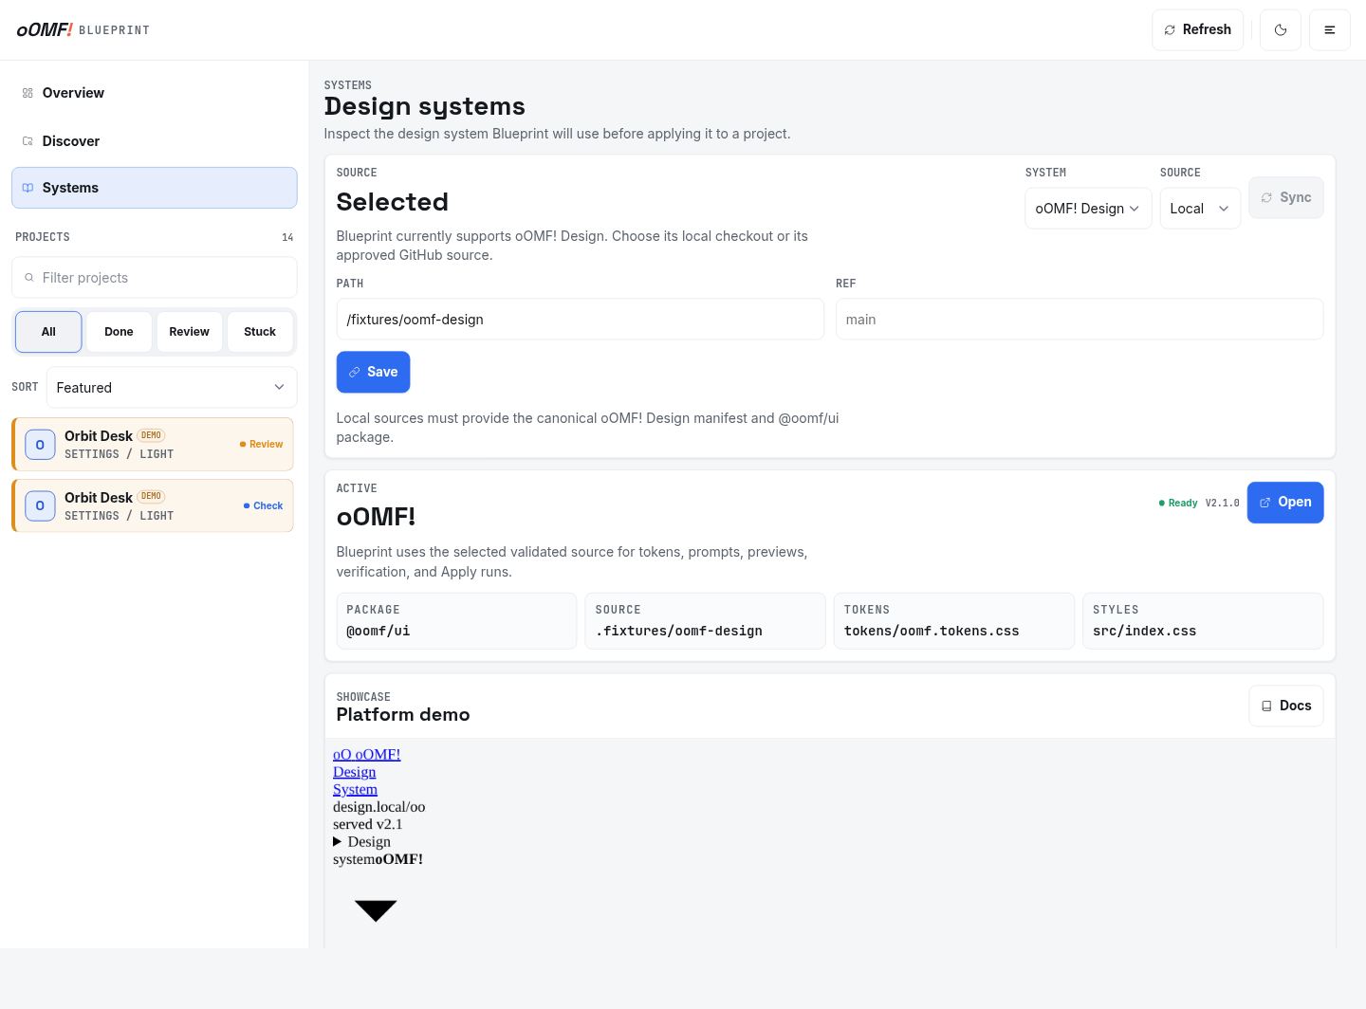The image size is (1366, 1009).
Task: Click the Styles src/index.css tile
Action: point(1203,621)
